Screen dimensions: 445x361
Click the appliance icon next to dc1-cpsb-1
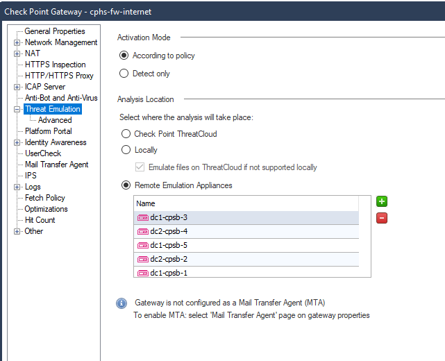click(x=143, y=274)
